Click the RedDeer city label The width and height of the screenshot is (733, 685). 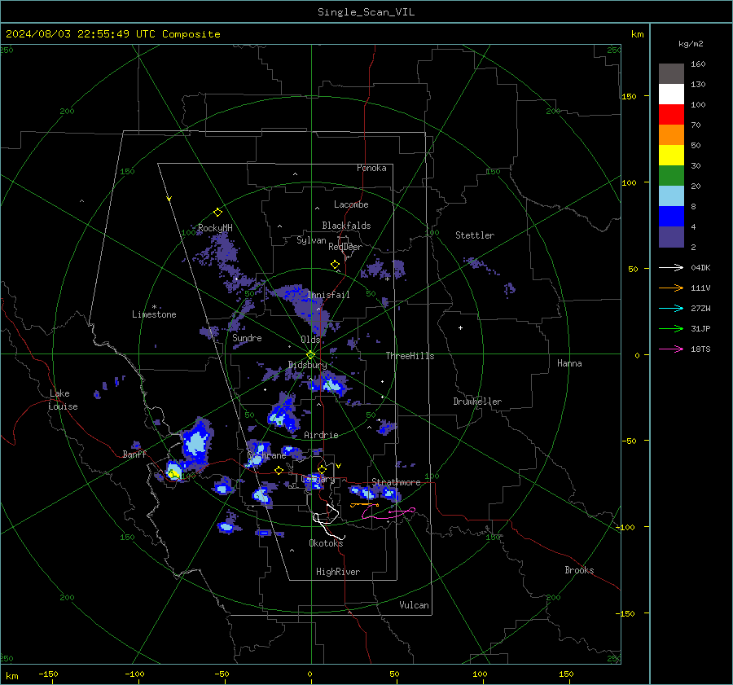pyautogui.click(x=345, y=247)
